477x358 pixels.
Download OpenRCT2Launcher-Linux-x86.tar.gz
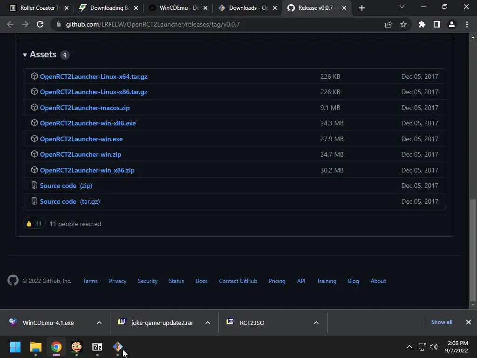point(94,92)
